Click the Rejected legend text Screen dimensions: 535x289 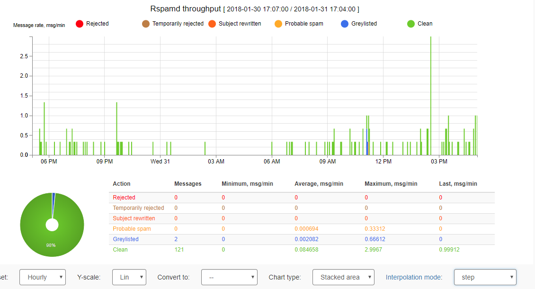click(x=97, y=24)
